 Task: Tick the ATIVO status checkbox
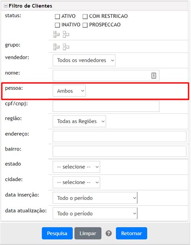tap(58, 17)
